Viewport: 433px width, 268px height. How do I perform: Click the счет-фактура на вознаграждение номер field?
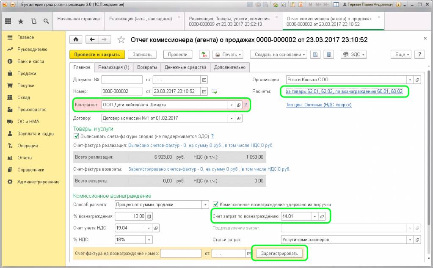coord(181,254)
